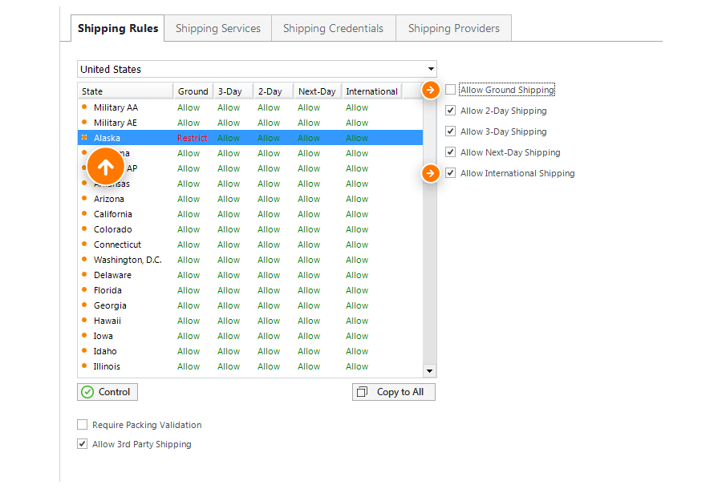The width and height of the screenshot is (722, 497).
Task: Click the green checkmark icon on Control
Action: 87,392
